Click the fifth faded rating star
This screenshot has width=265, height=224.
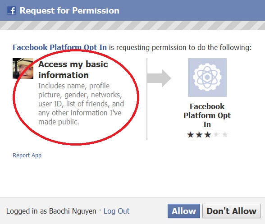click(225, 135)
